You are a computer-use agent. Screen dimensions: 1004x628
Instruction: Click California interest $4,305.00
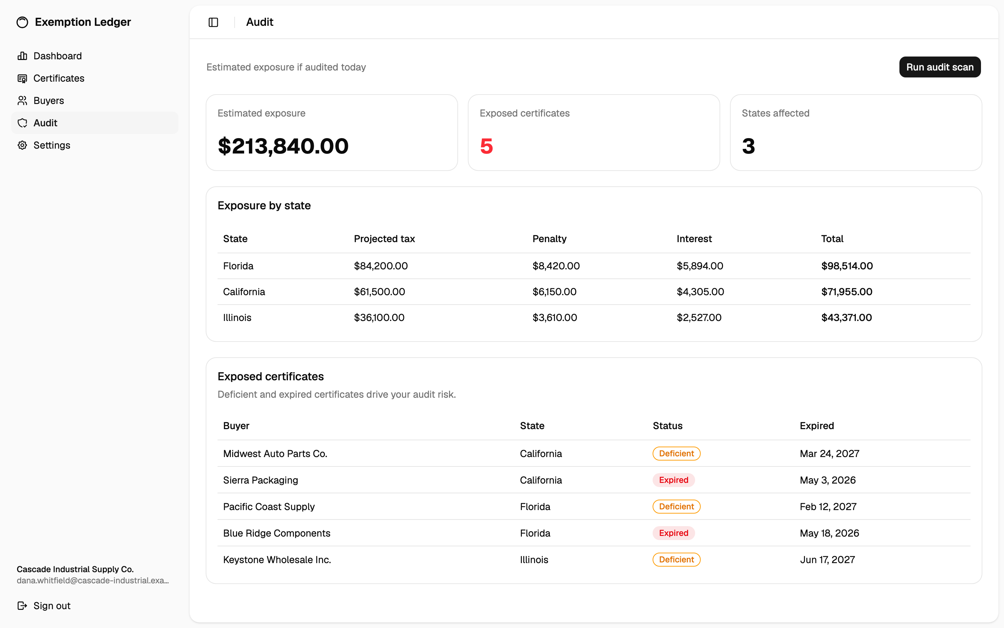click(700, 292)
